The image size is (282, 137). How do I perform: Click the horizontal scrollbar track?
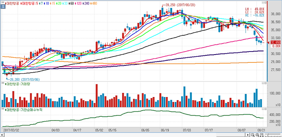(125, 135)
